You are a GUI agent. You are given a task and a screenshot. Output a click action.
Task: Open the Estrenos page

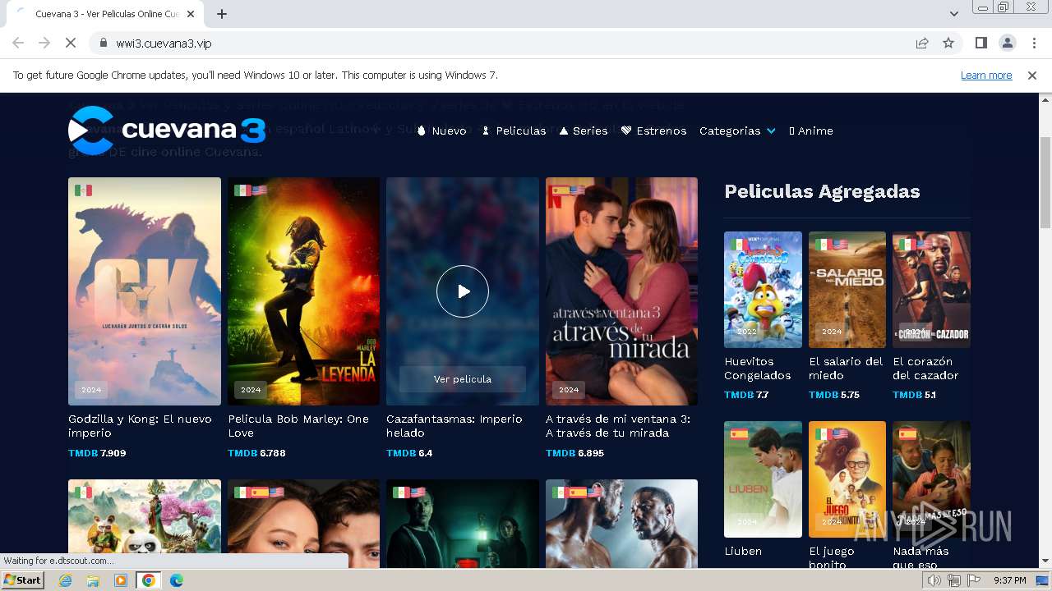coord(653,131)
